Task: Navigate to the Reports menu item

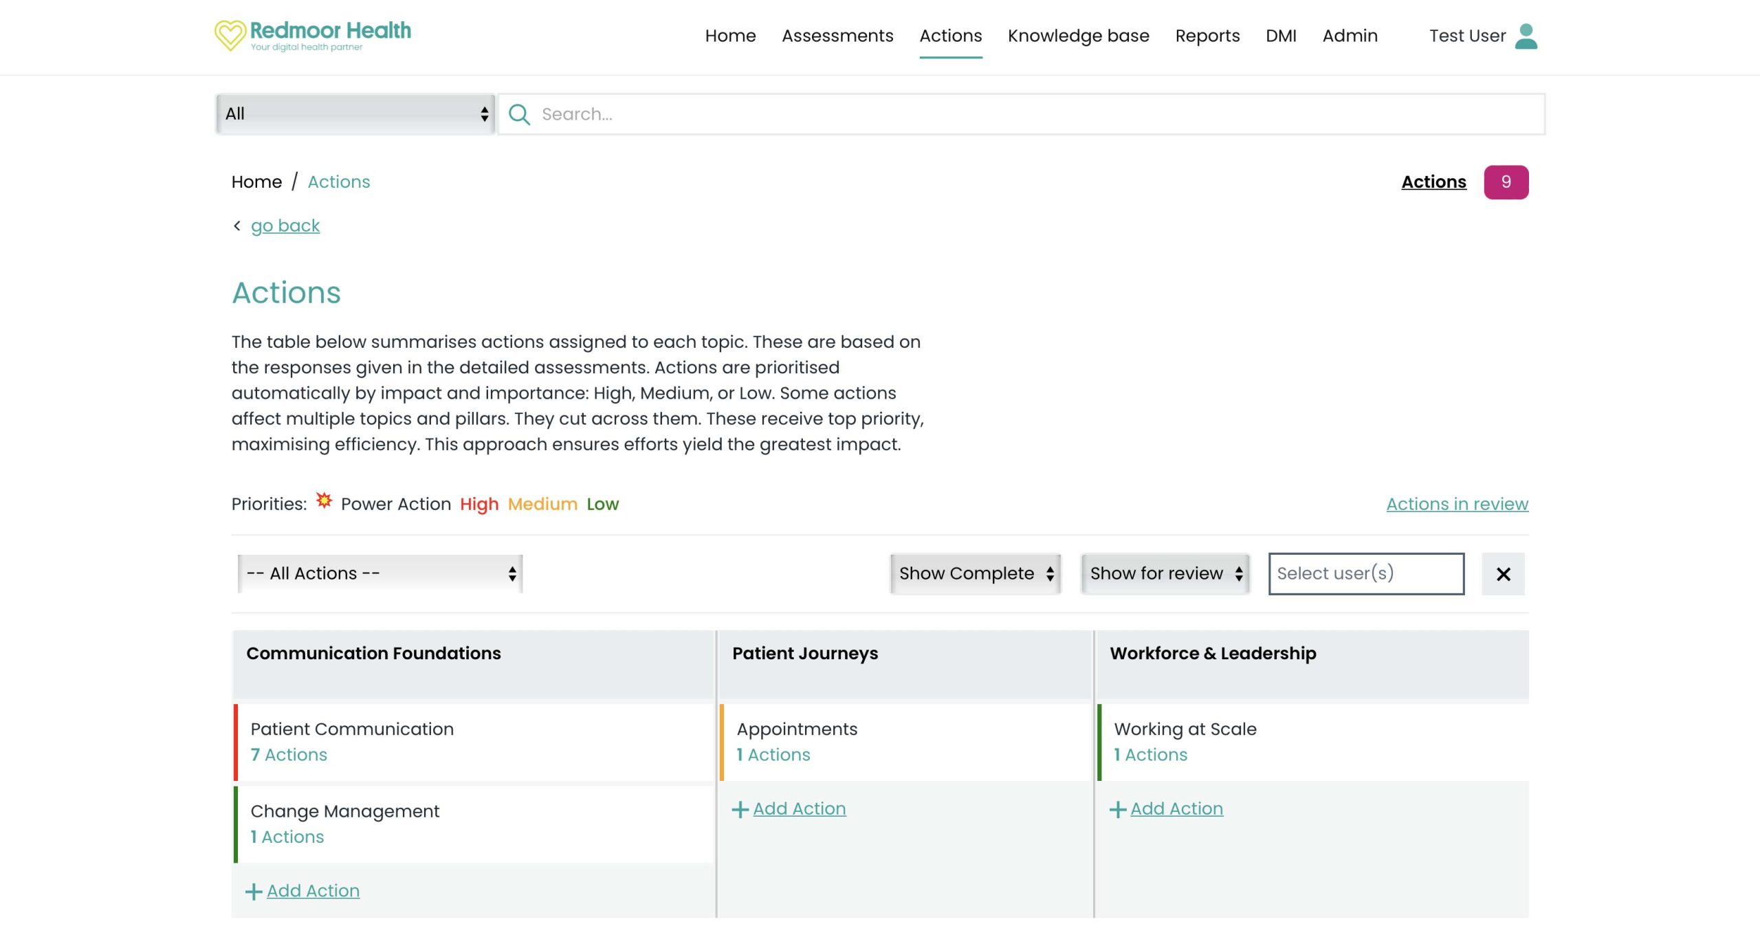Action: pyautogui.click(x=1207, y=36)
